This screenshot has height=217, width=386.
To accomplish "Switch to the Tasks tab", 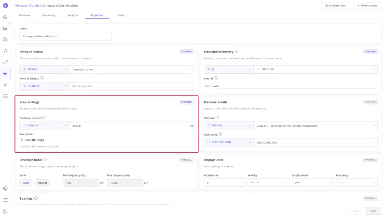I will (x=121, y=15).
